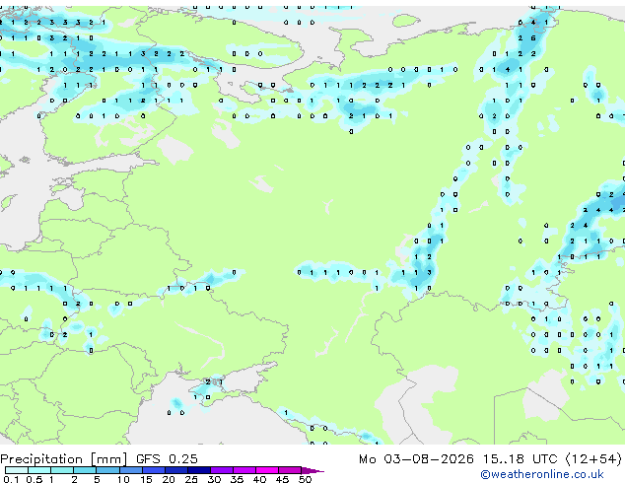Click the '0.1' legend scale value

(x=11, y=479)
